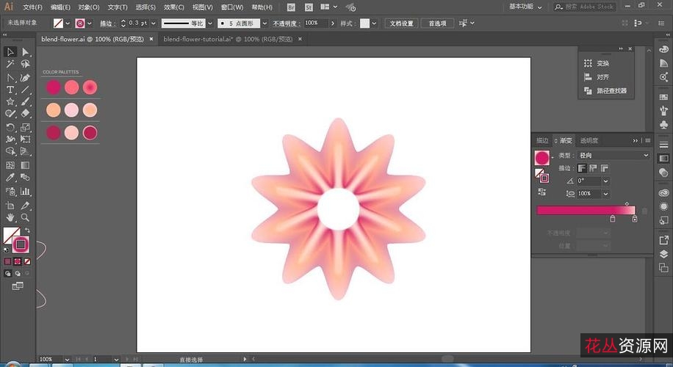Select the Width/Warp tool
The height and width of the screenshot is (367, 673).
click(10, 139)
